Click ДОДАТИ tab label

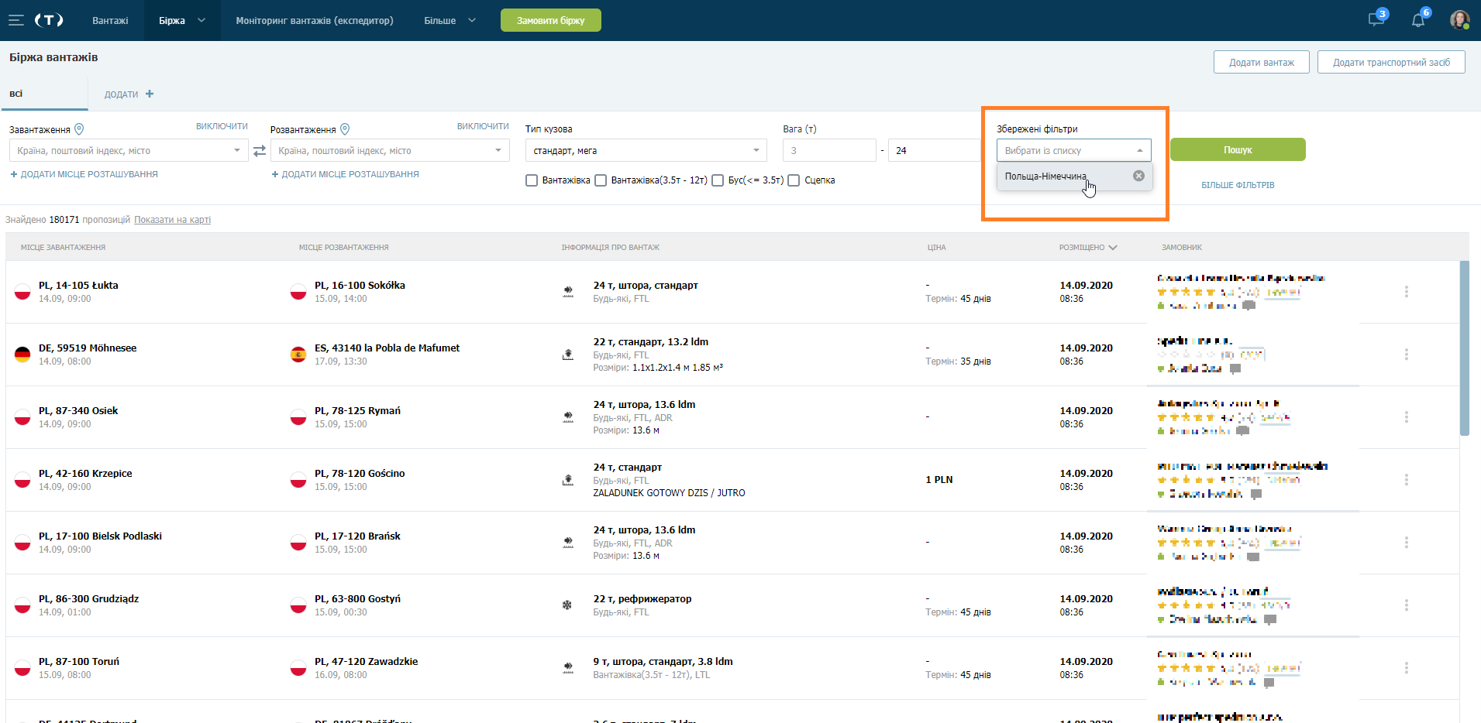click(x=121, y=94)
